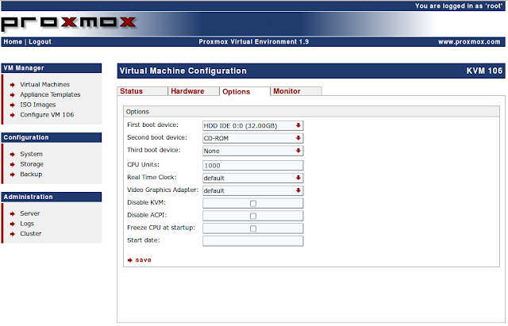Screen dimensions: 508x326
Task: Open the Third boot device dropdown
Action: (x=252, y=151)
